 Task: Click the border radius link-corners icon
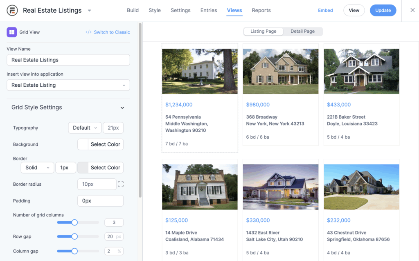point(121,184)
